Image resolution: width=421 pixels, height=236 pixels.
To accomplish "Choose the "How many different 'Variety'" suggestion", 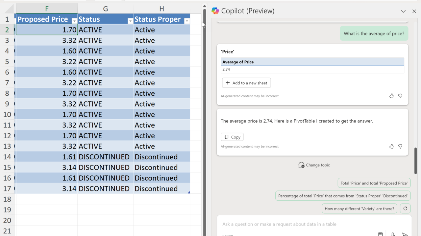I will (x=359, y=208).
